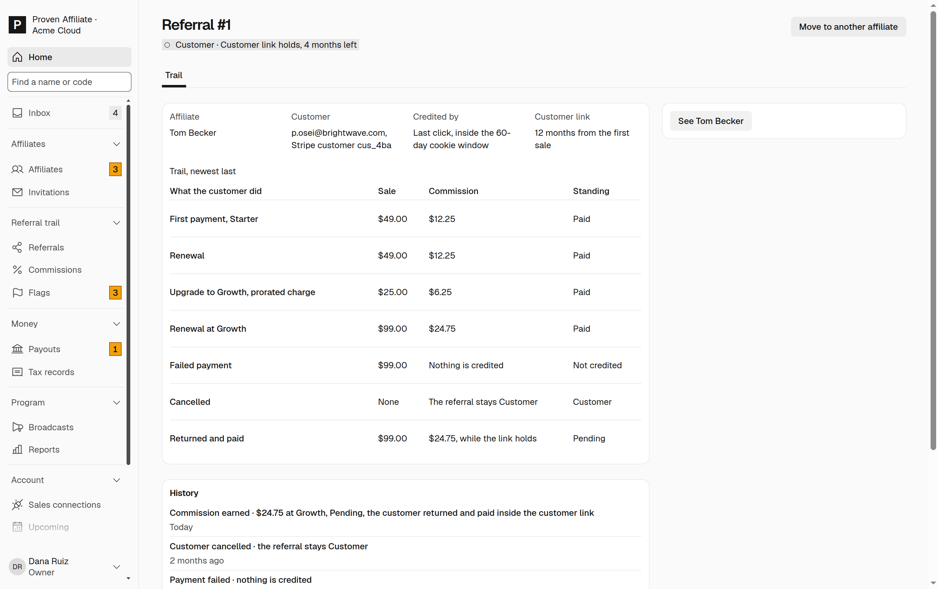Click the Upcoming calendar icon
Screen dimensions: 938x589
click(17, 527)
